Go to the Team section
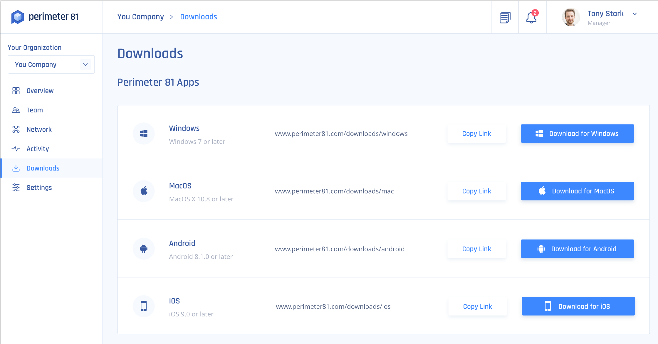658x344 pixels. [35, 110]
